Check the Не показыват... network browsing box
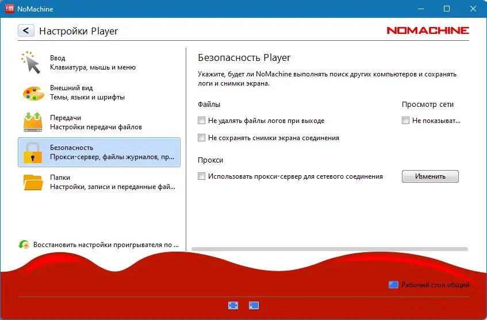This screenshot has height=320, width=487. point(405,121)
